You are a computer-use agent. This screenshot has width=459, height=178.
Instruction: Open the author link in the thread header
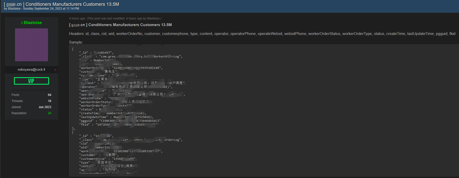pyautogui.click(x=14, y=9)
